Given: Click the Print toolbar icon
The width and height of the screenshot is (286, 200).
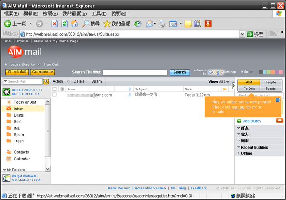Looking at the screenshot, I should click(162, 24).
